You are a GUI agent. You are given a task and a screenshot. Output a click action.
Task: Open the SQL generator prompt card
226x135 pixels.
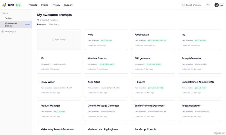click(x=153, y=63)
